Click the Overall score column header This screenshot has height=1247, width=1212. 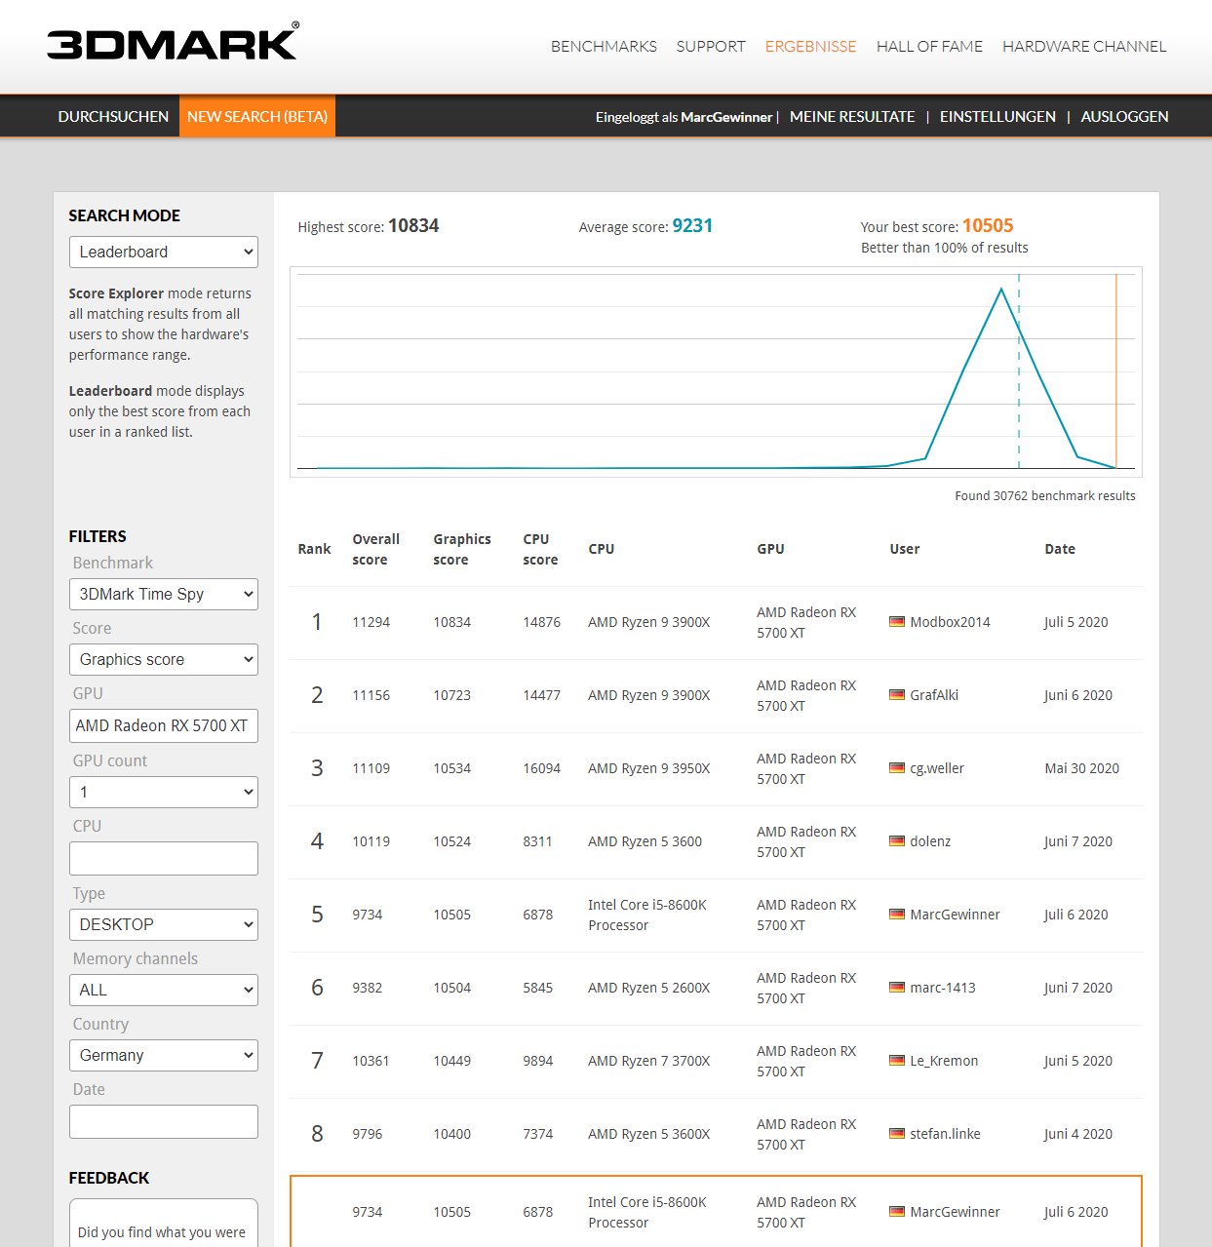click(x=375, y=549)
